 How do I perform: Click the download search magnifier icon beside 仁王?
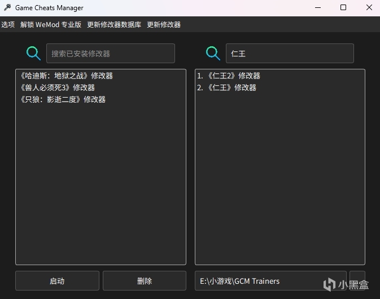tap(213, 53)
